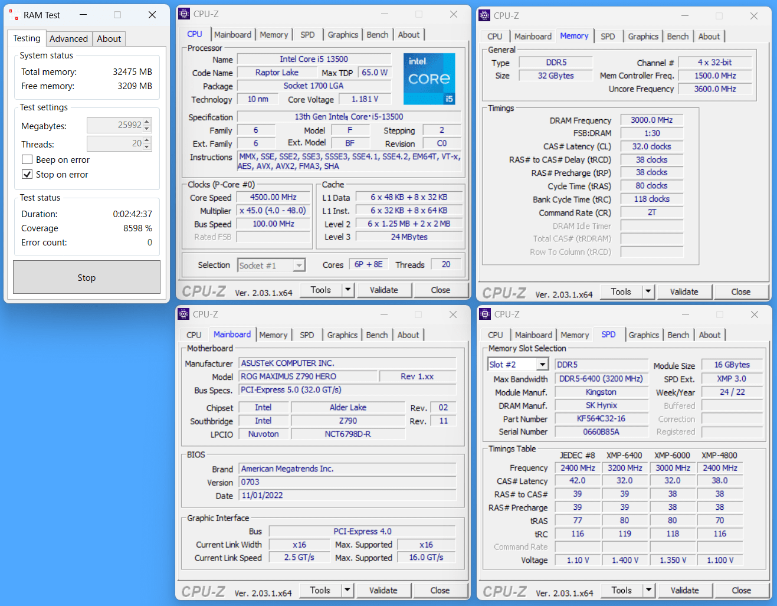Adjust the Threads spinner arrows
This screenshot has height=606, width=777.
tap(147, 143)
